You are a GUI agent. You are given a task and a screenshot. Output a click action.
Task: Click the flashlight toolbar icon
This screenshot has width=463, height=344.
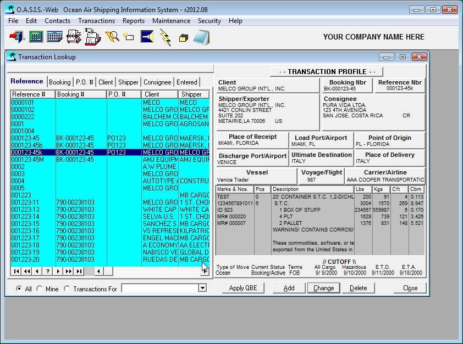pos(147,37)
